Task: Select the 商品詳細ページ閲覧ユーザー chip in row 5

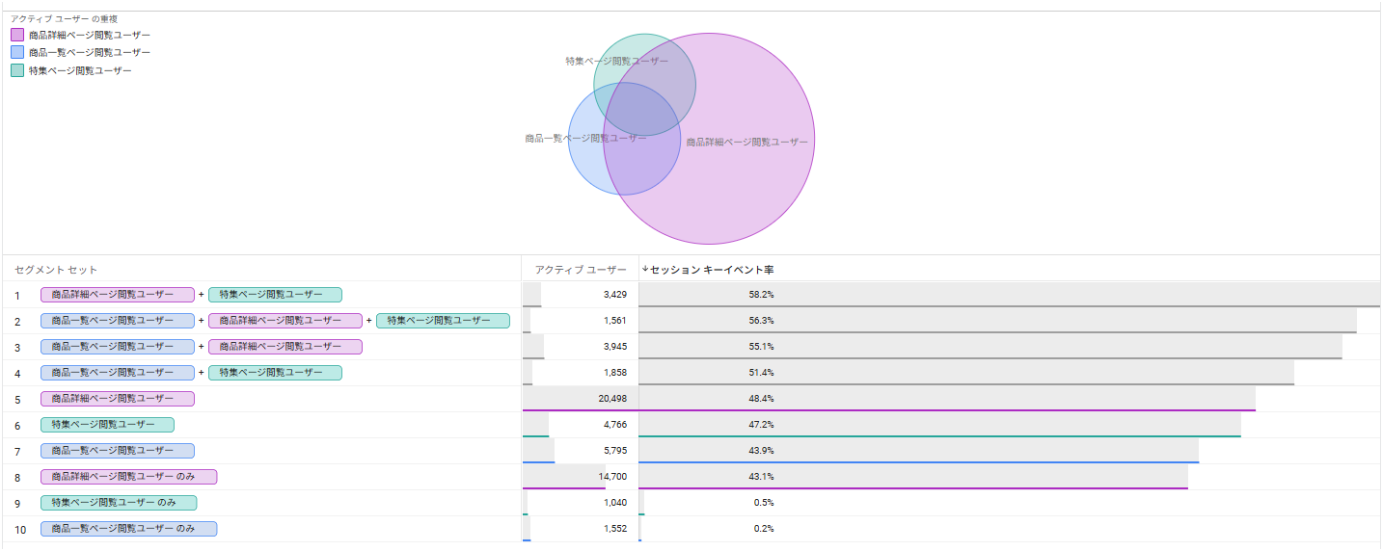Action: tap(117, 399)
